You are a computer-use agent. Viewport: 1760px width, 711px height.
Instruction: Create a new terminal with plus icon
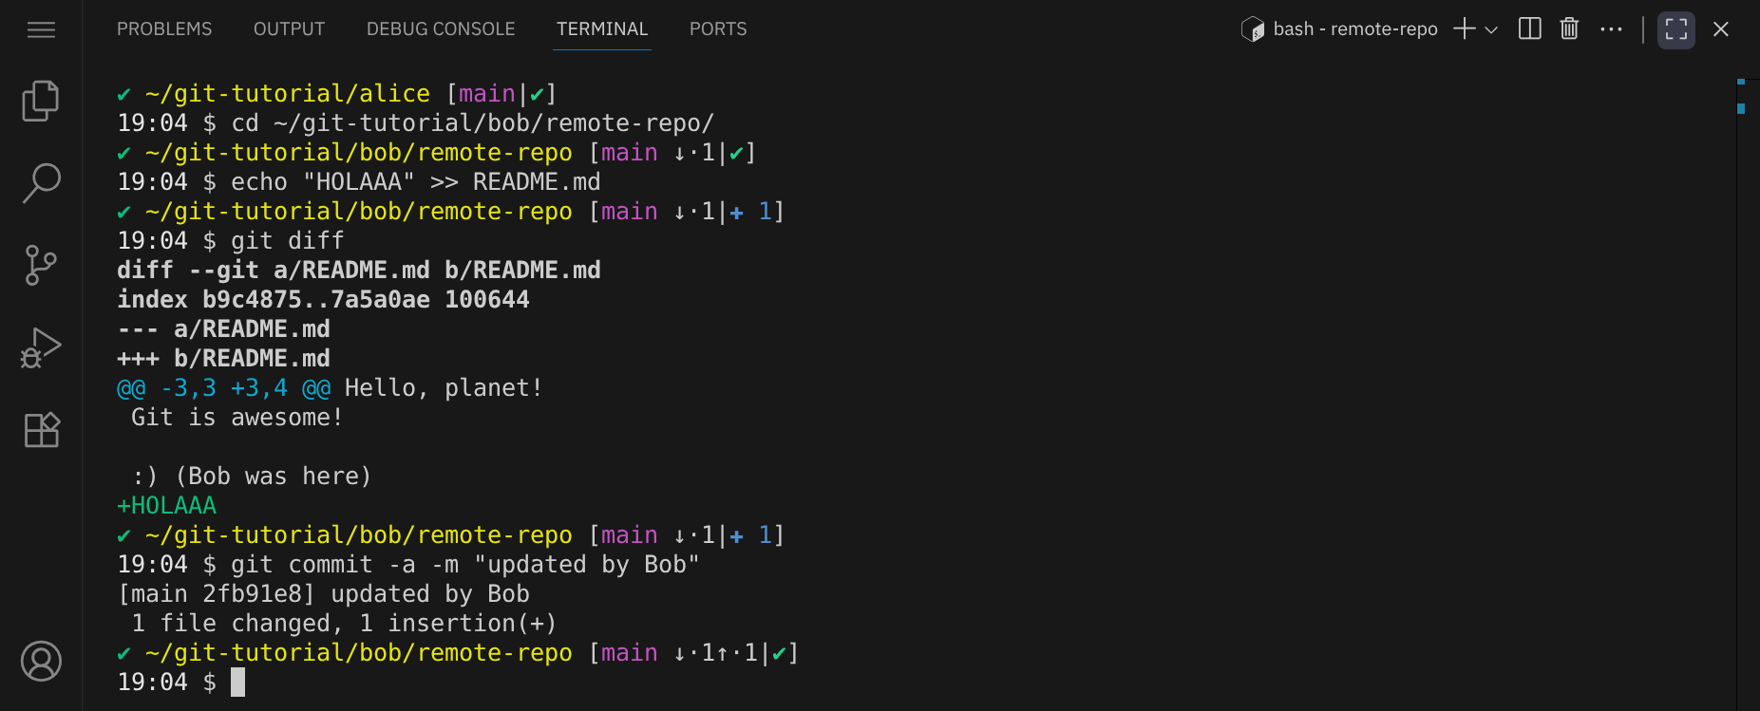click(x=1465, y=29)
